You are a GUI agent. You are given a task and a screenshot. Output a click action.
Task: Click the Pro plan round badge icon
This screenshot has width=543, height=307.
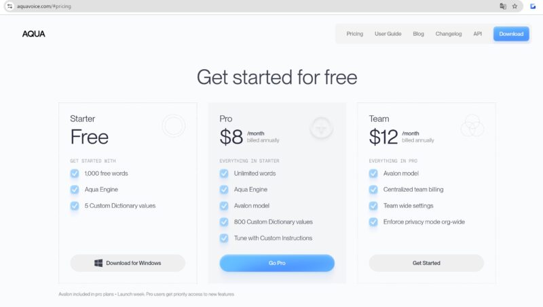click(321, 127)
